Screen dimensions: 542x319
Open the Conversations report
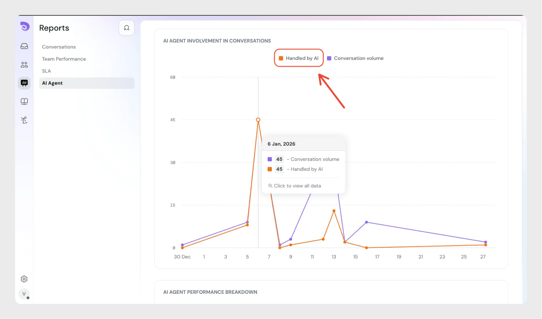pyautogui.click(x=59, y=47)
